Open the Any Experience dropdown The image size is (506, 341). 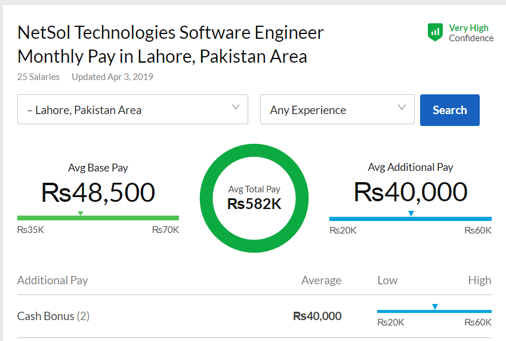coord(337,109)
